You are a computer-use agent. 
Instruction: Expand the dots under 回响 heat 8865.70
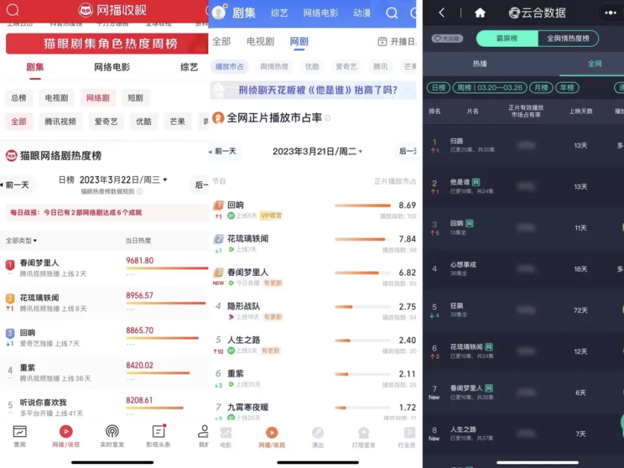point(130,344)
